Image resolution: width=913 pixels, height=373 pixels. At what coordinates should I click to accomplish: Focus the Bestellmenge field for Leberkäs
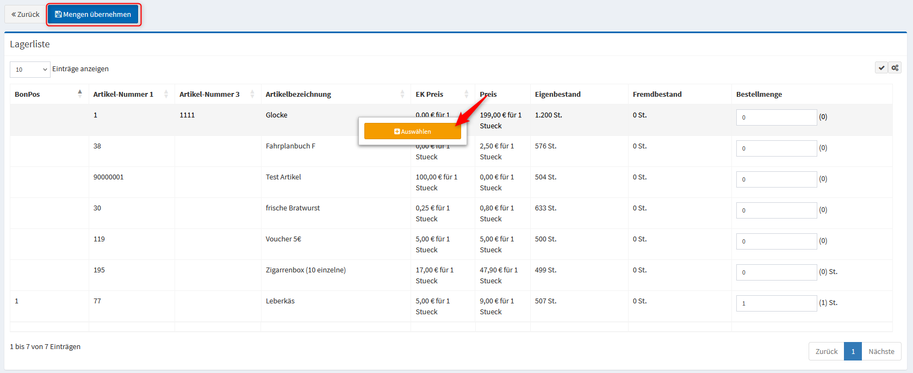click(776, 303)
